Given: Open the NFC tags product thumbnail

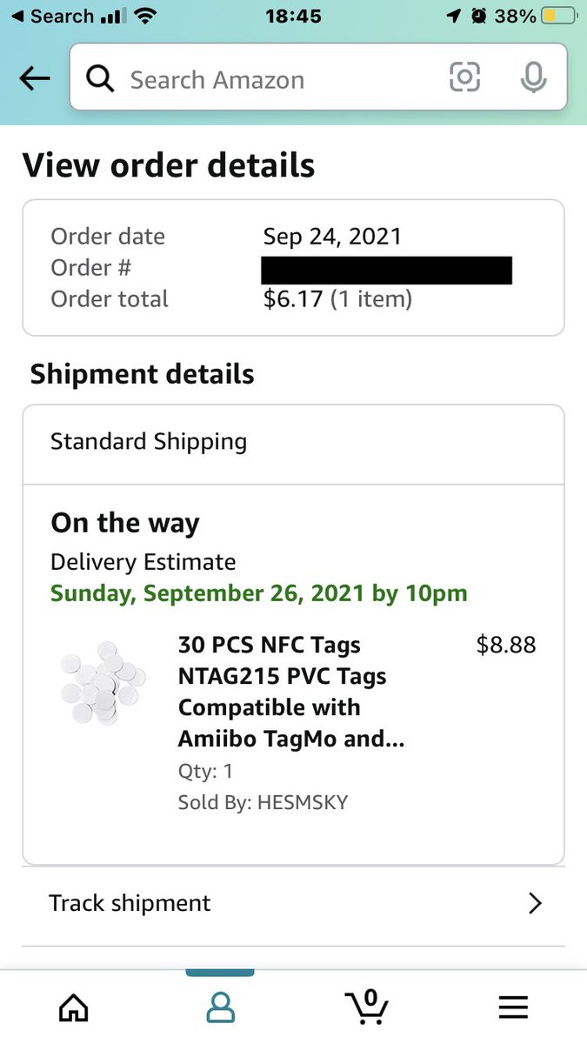Looking at the screenshot, I should point(103,684).
